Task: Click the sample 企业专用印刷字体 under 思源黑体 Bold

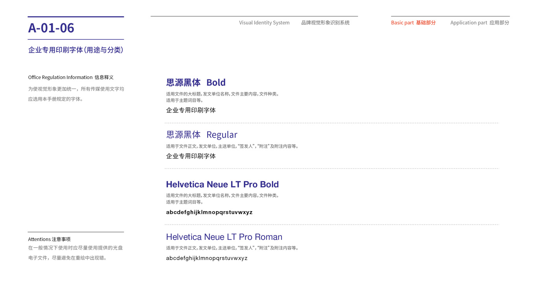Action: tap(191, 110)
